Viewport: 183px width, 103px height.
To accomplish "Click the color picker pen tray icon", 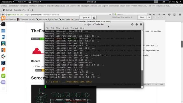I will pos(170,2).
